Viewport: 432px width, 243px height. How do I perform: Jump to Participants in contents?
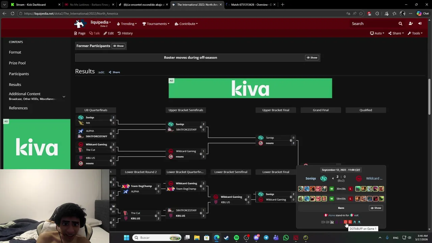pyautogui.click(x=19, y=74)
